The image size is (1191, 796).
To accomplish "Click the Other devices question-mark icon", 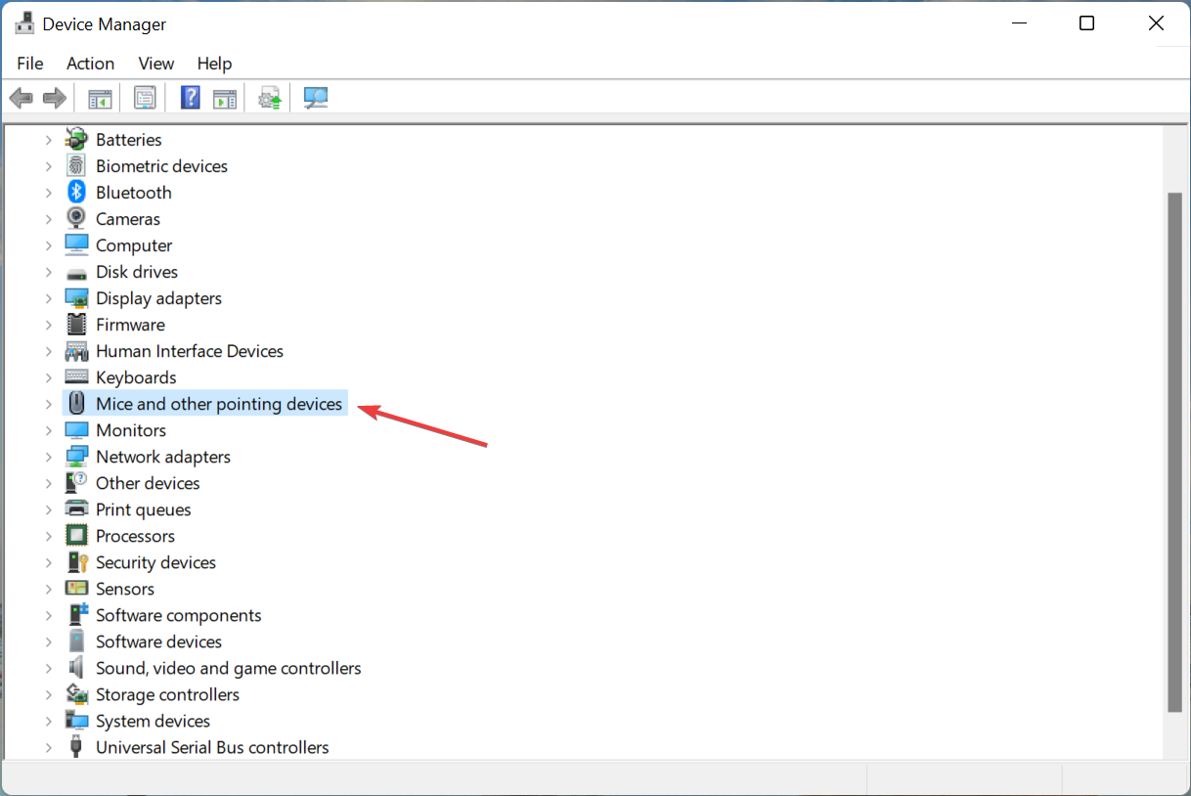I will pos(76,482).
